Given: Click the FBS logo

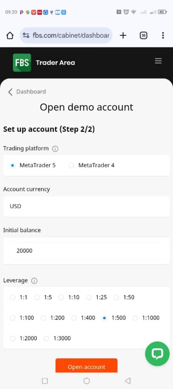Looking at the screenshot, I should click(22, 63).
